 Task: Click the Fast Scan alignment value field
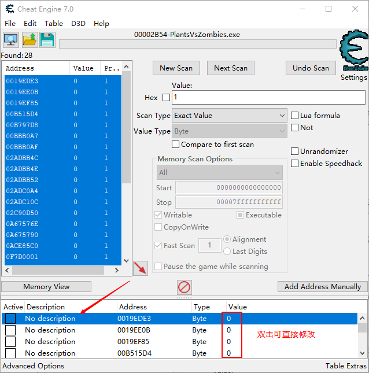(x=210, y=245)
